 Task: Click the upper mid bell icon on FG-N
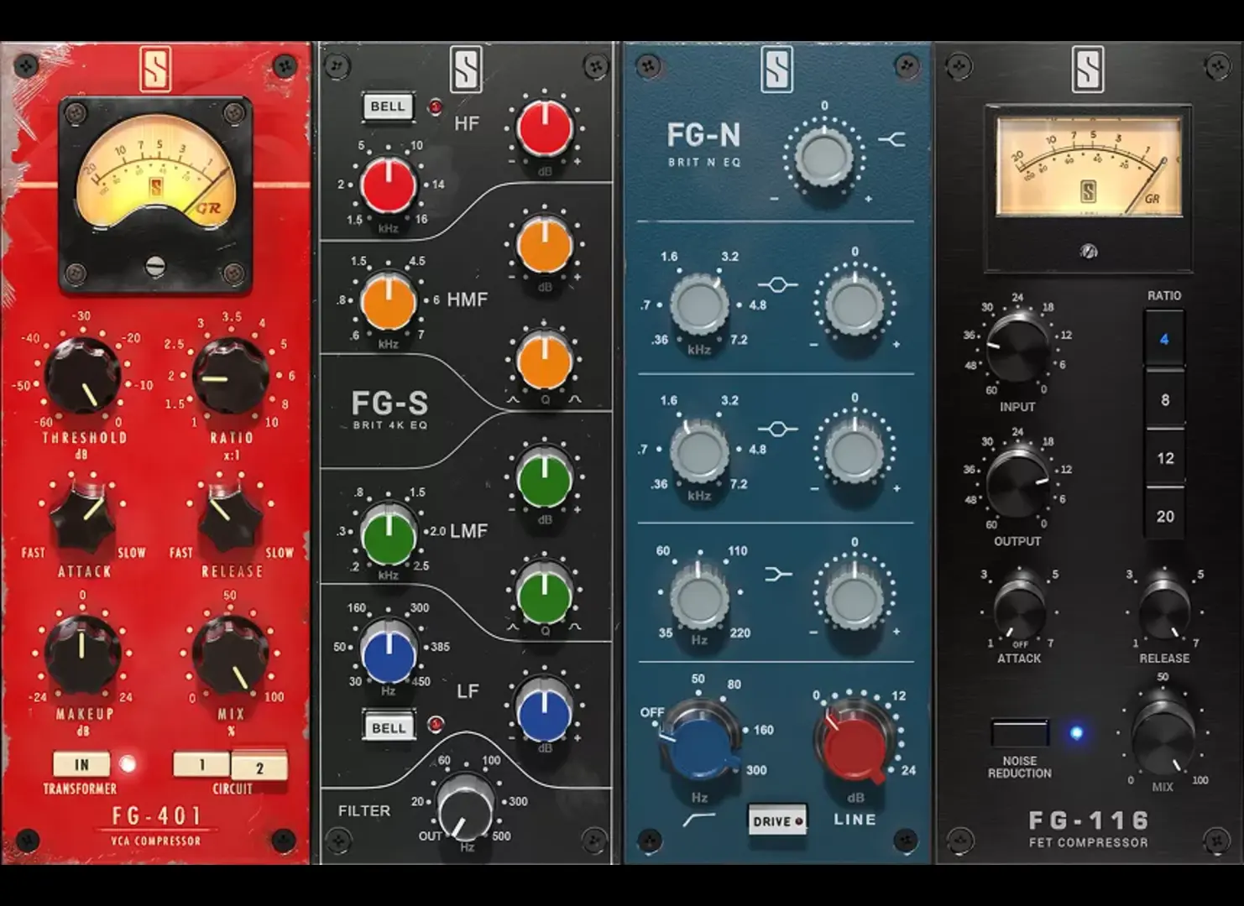tap(778, 285)
